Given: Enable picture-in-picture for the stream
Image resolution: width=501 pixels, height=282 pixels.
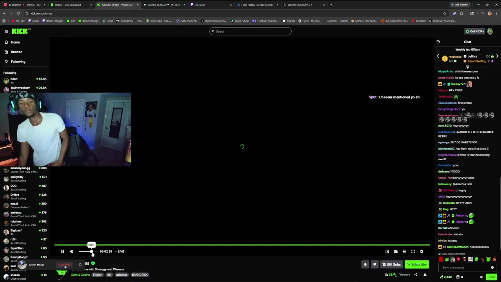Looking at the screenshot, I should (387, 251).
